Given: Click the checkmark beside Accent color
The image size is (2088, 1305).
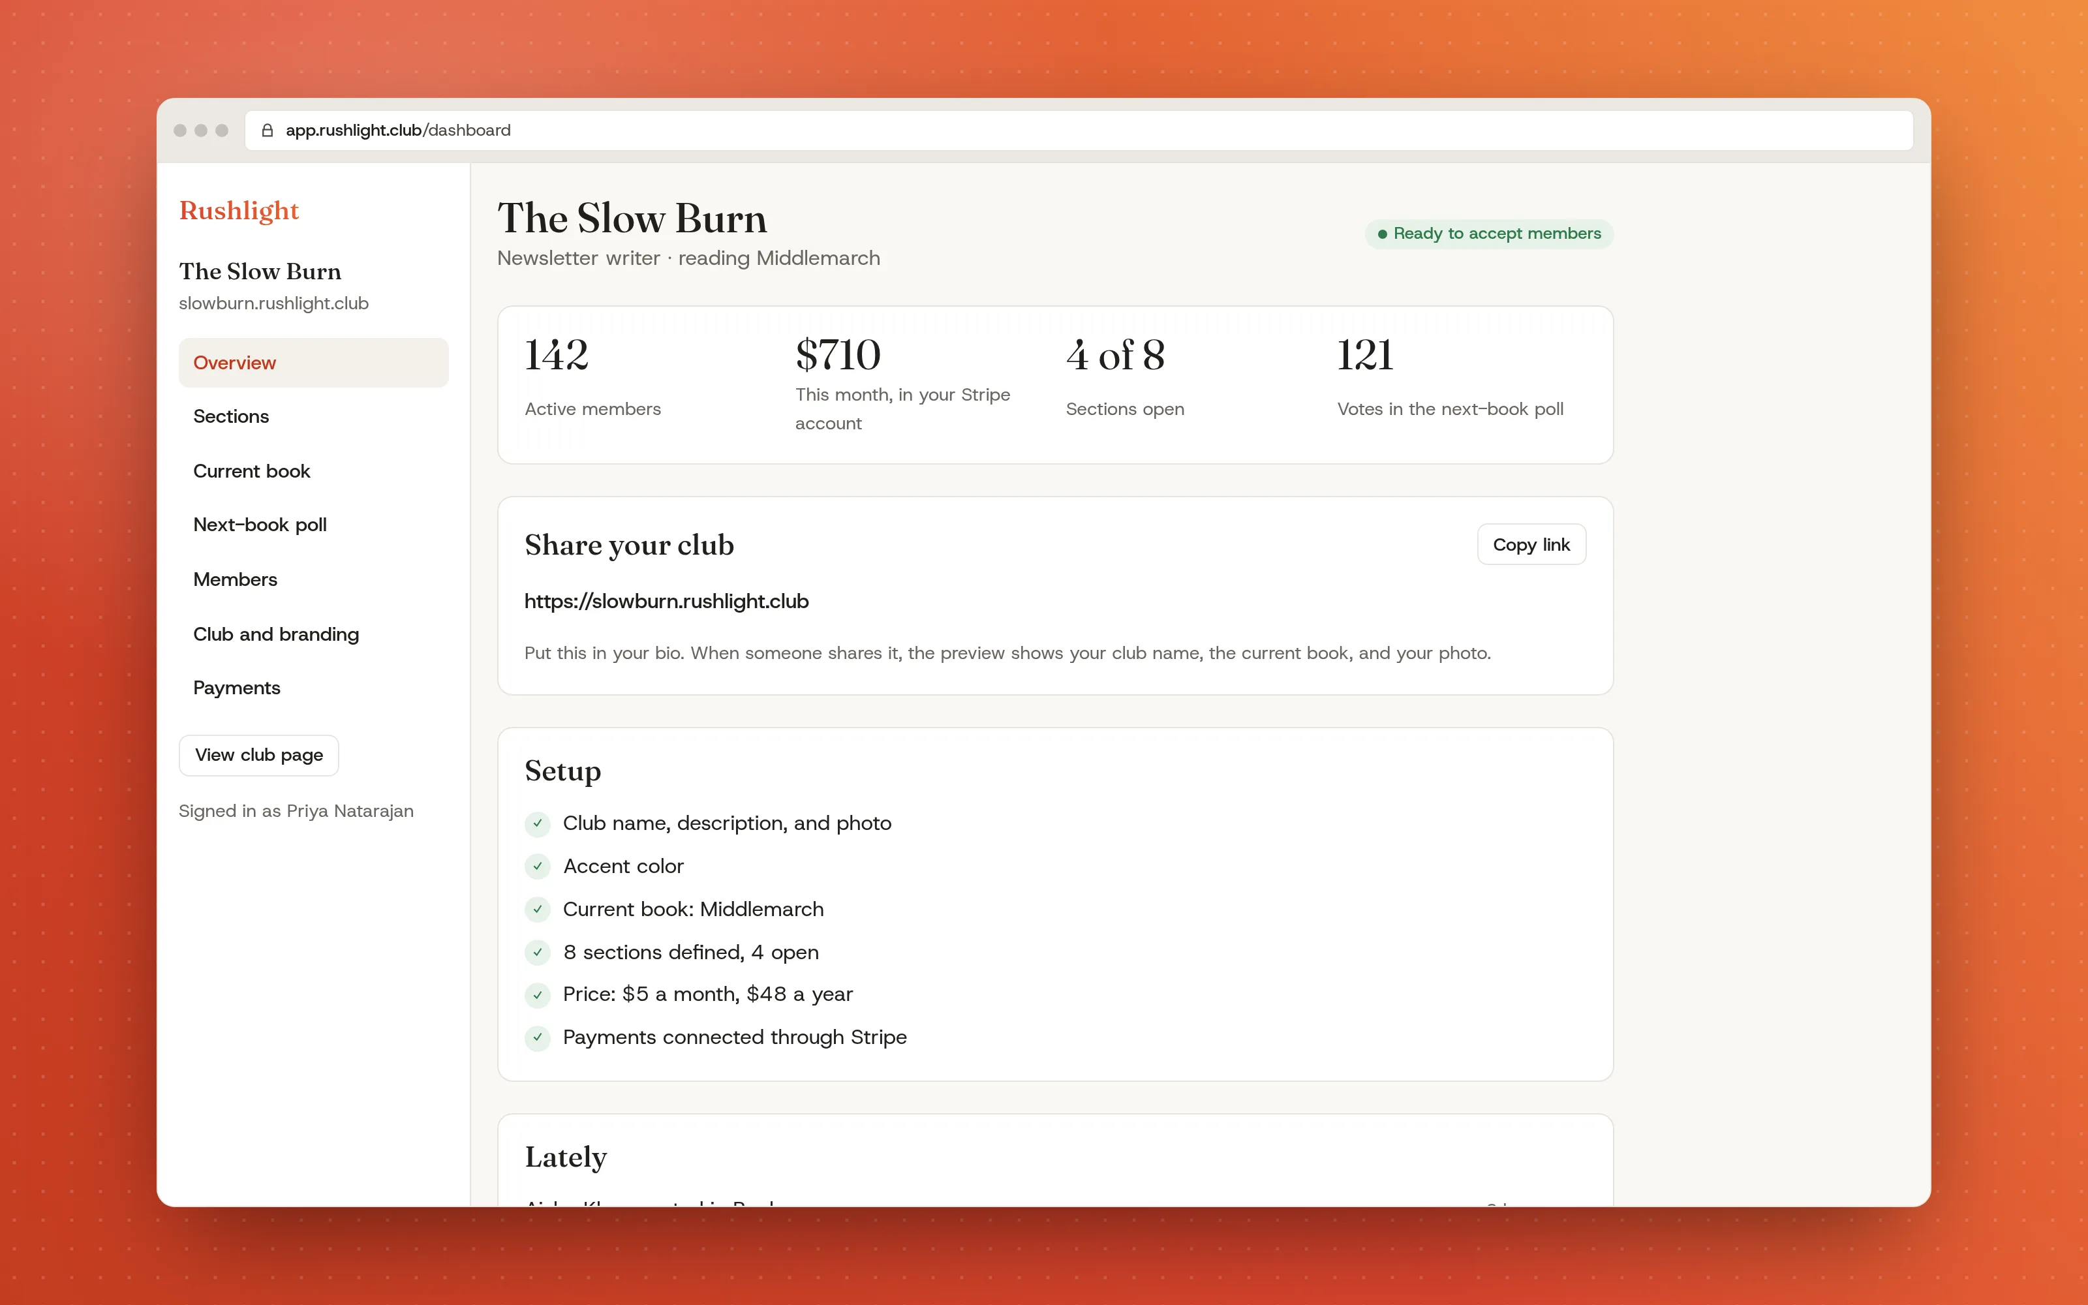Looking at the screenshot, I should click(538, 866).
